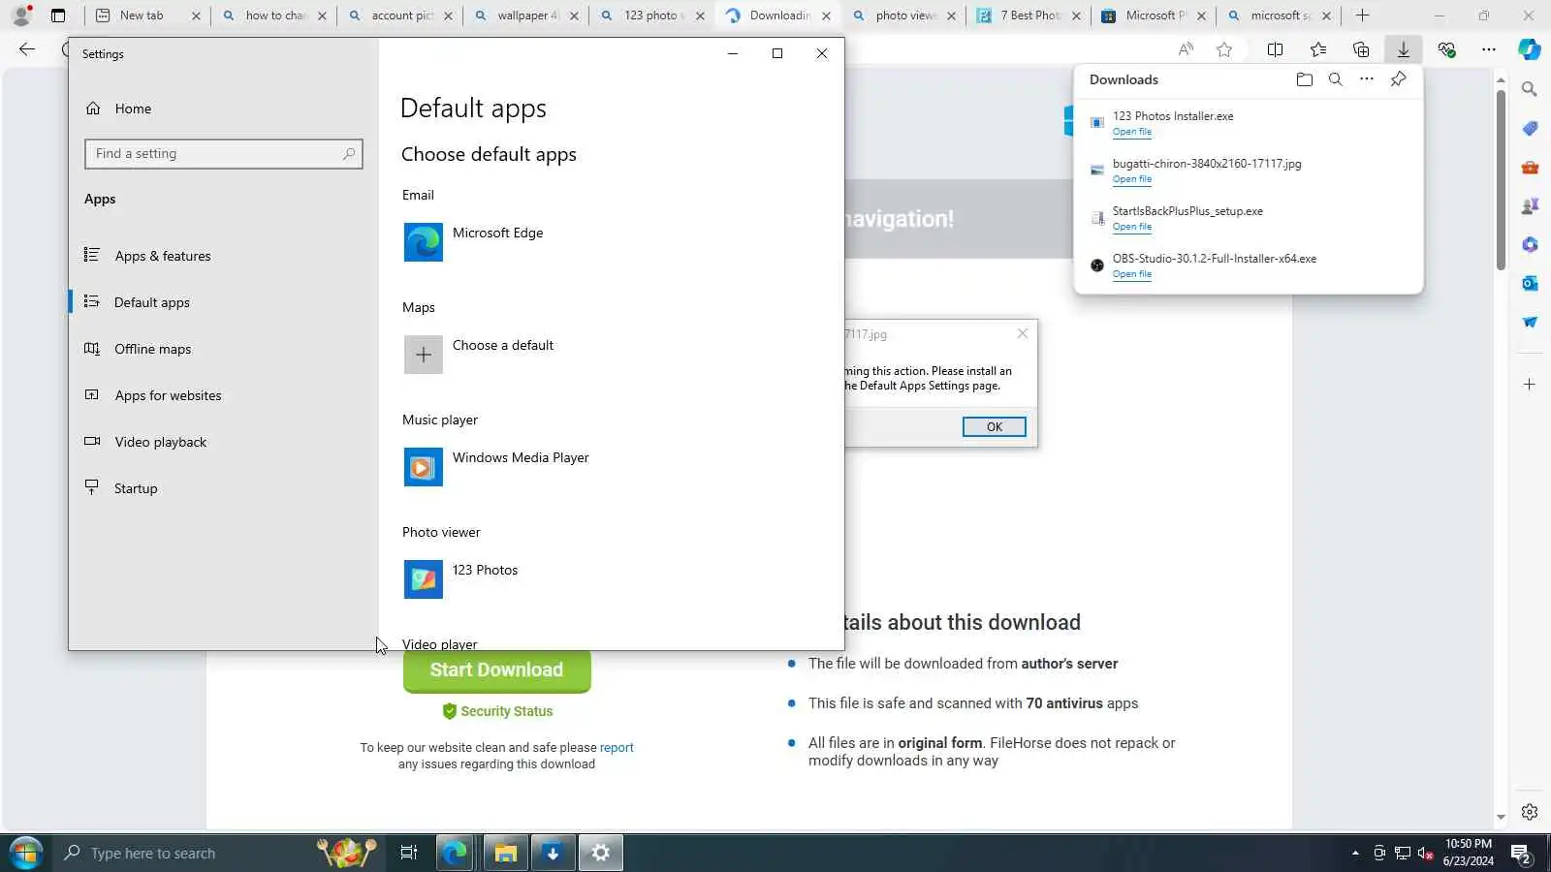Change Email default app Microsoft Edge

[x=474, y=241]
